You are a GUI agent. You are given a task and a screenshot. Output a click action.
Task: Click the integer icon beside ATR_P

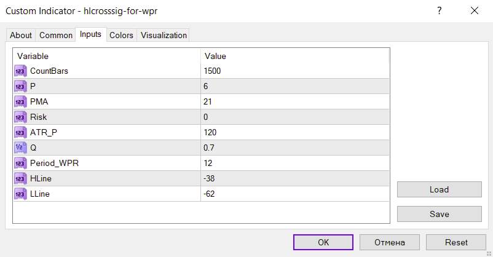tap(20, 132)
